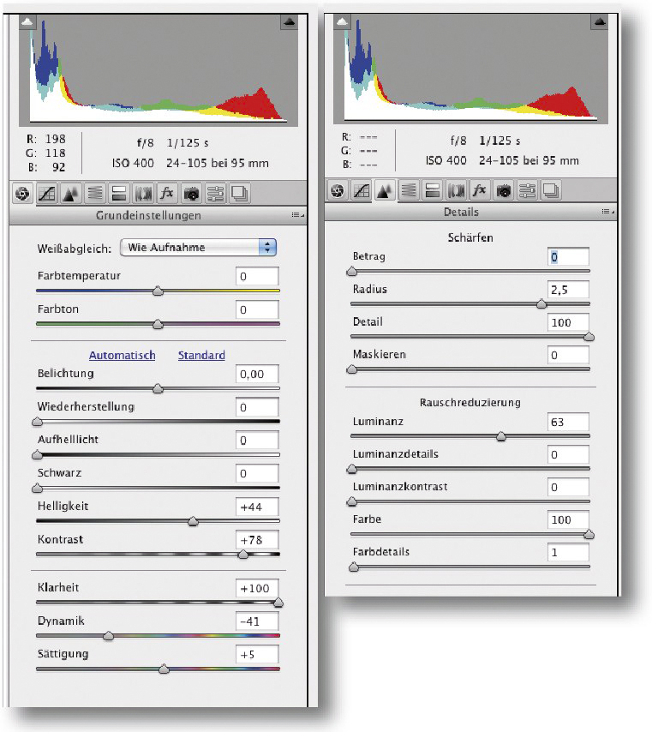The image size is (652, 732).
Task: Open the Details panel options menu
Action: click(x=607, y=212)
